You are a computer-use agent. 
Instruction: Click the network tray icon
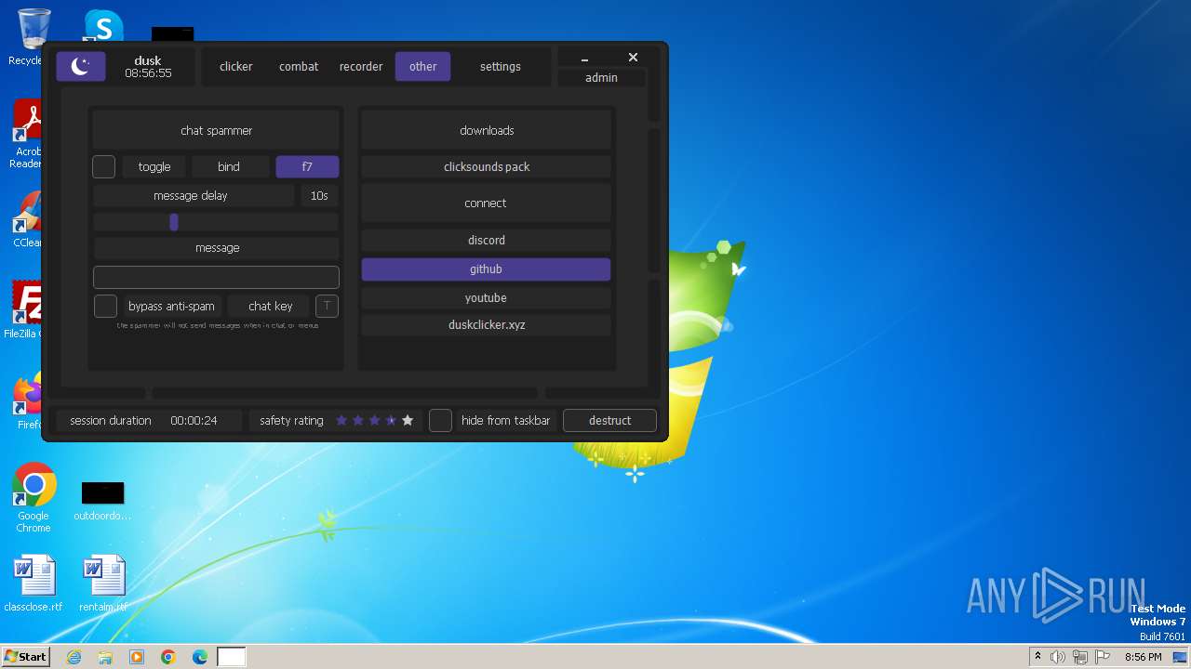coord(1080,657)
